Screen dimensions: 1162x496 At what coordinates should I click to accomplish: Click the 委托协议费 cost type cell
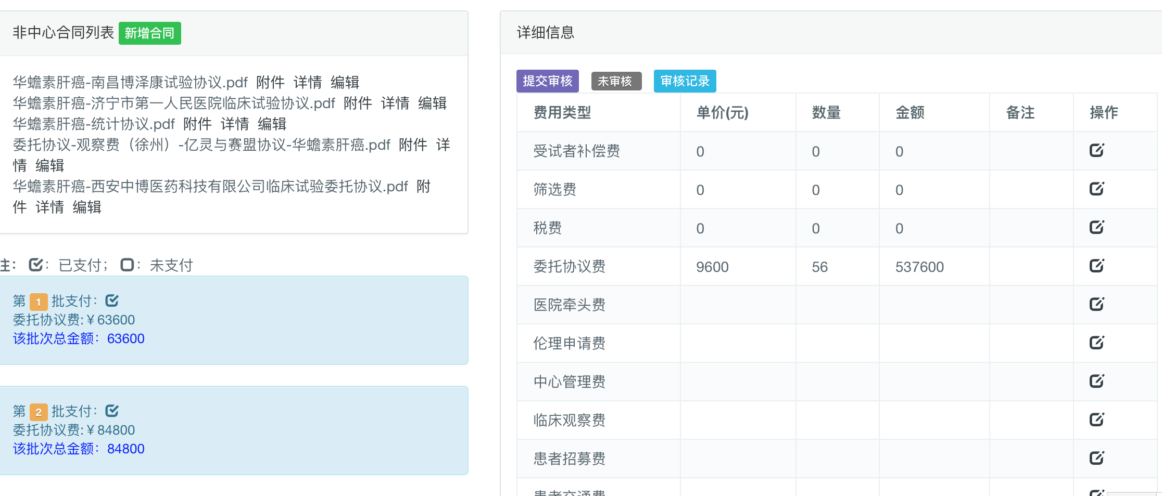(599, 267)
